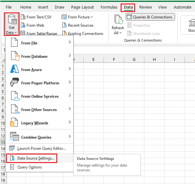Click Existing Connections in the ribbon
The image size is (195, 184).
point(83,33)
